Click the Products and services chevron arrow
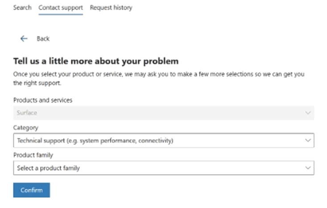The height and width of the screenshot is (208, 327). tap(307, 113)
